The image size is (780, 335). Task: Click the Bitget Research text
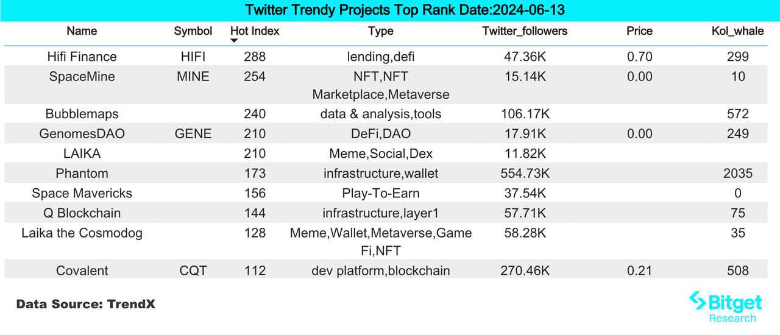click(732, 318)
